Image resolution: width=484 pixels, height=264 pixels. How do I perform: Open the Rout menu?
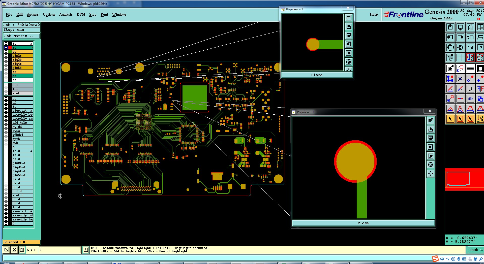104,14
